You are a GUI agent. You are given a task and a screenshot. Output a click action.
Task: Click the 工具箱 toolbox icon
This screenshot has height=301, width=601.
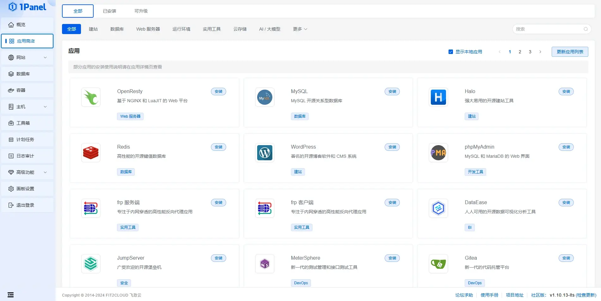11,123
